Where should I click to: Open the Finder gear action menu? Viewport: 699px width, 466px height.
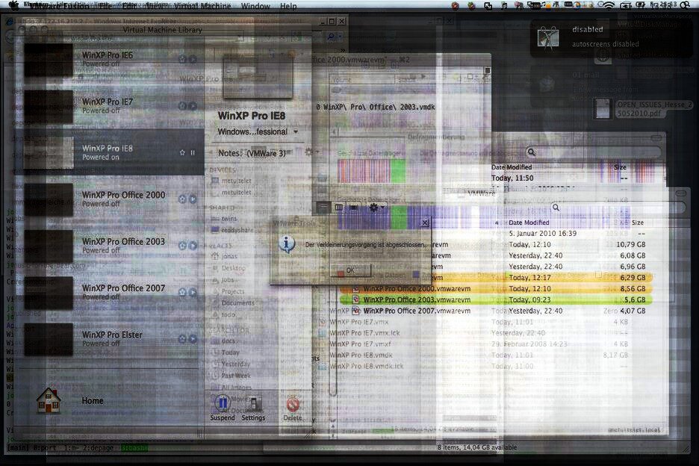pyautogui.click(x=376, y=207)
